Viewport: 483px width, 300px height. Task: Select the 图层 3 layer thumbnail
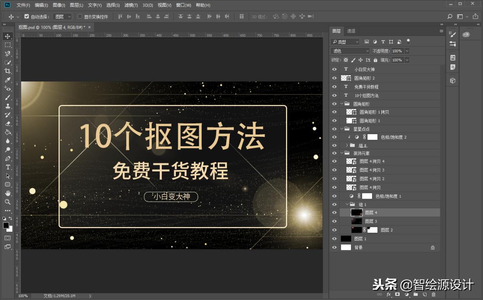pyautogui.click(x=356, y=221)
